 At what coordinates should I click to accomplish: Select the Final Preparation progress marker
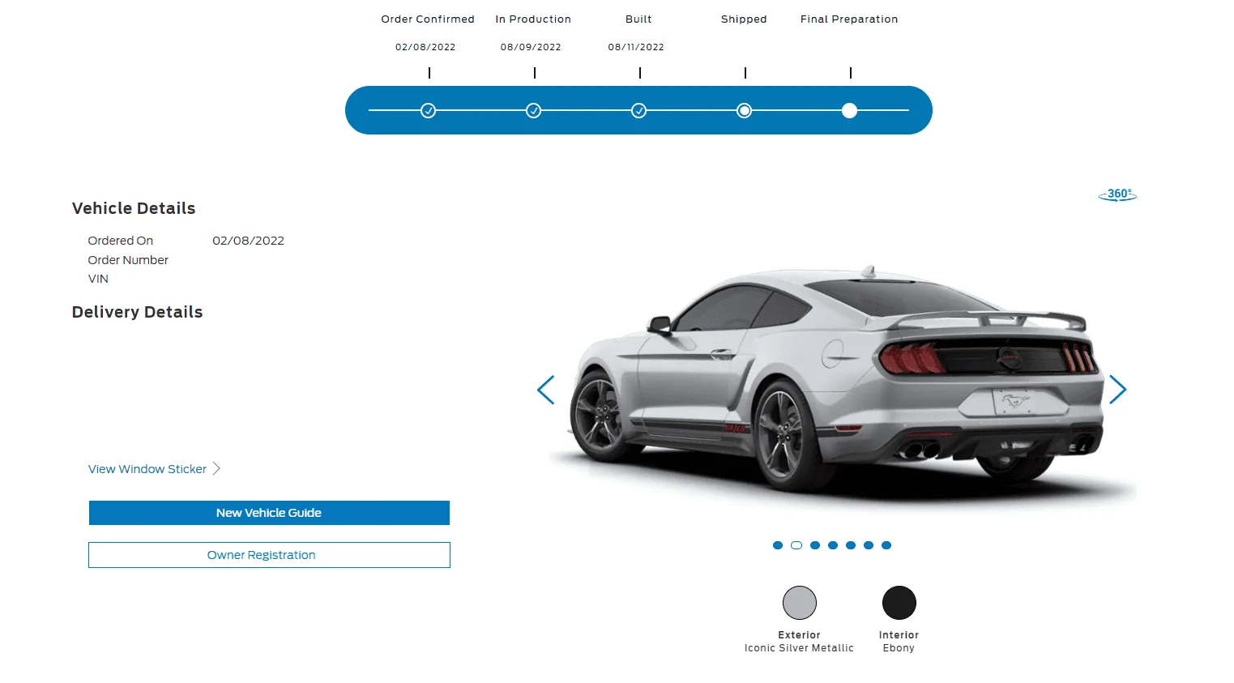point(849,111)
